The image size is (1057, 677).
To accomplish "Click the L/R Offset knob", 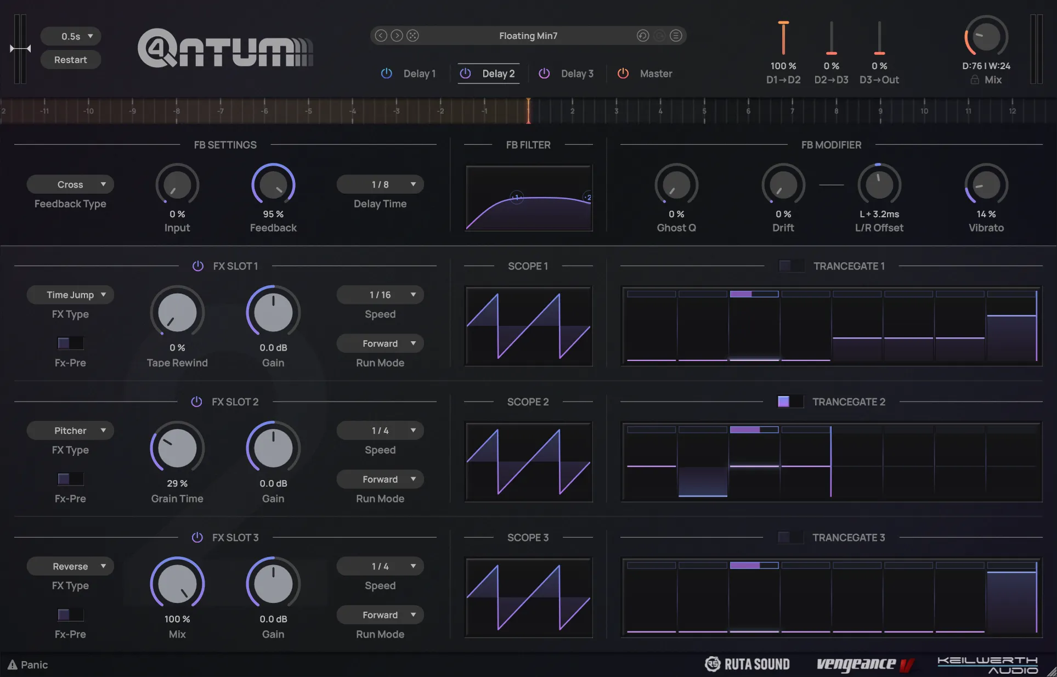I will click(x=879, y=185).
